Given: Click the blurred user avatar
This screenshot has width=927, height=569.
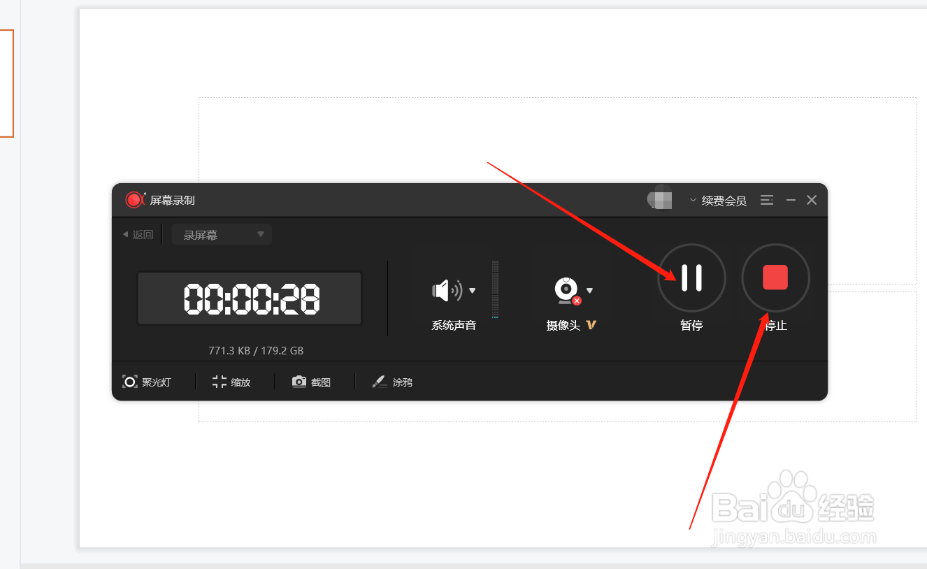Looking at the screenshot, I should coord(660,201).
